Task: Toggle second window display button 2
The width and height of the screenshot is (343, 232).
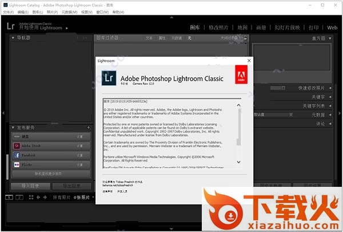Action: [19, 197]
